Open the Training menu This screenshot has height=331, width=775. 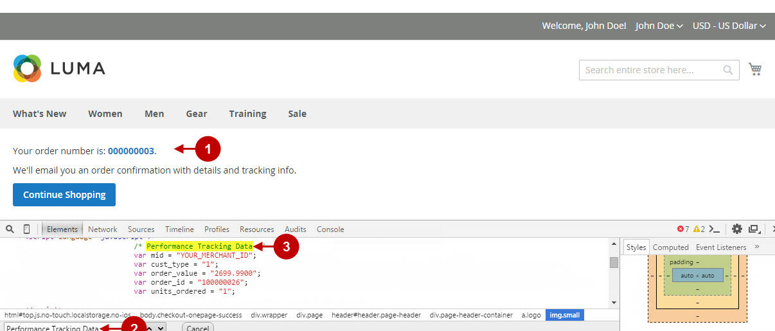pos(247,114)
